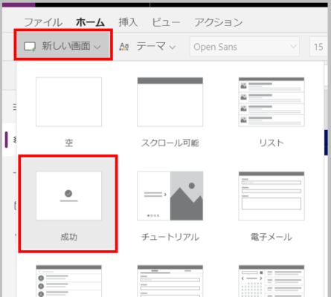Choose the チュートリアル screen template
Image resolution: width=331 pixels, height=297 pixels.
pos(170,206)
